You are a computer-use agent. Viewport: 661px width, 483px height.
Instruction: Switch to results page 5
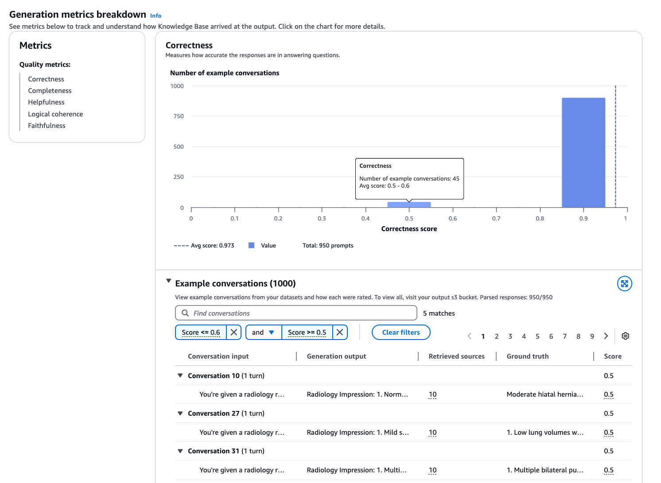click(x=537, y=336)
